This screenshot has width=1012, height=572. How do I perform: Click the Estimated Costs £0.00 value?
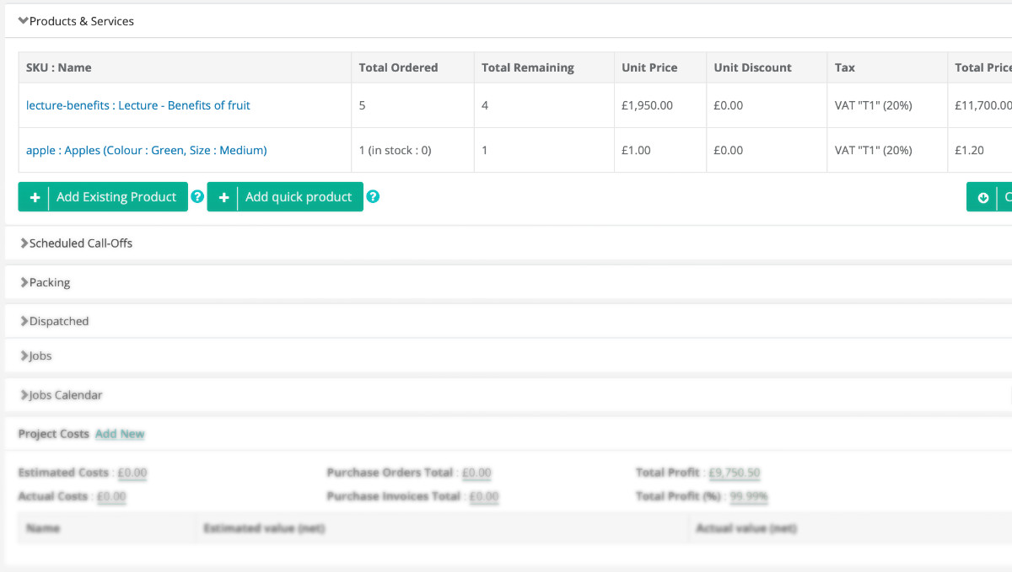click(x=132, y=473)
